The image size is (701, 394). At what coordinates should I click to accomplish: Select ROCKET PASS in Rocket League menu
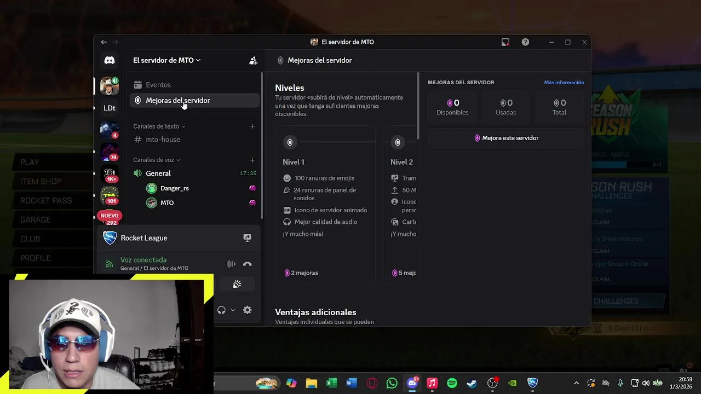tap(46, 201)
